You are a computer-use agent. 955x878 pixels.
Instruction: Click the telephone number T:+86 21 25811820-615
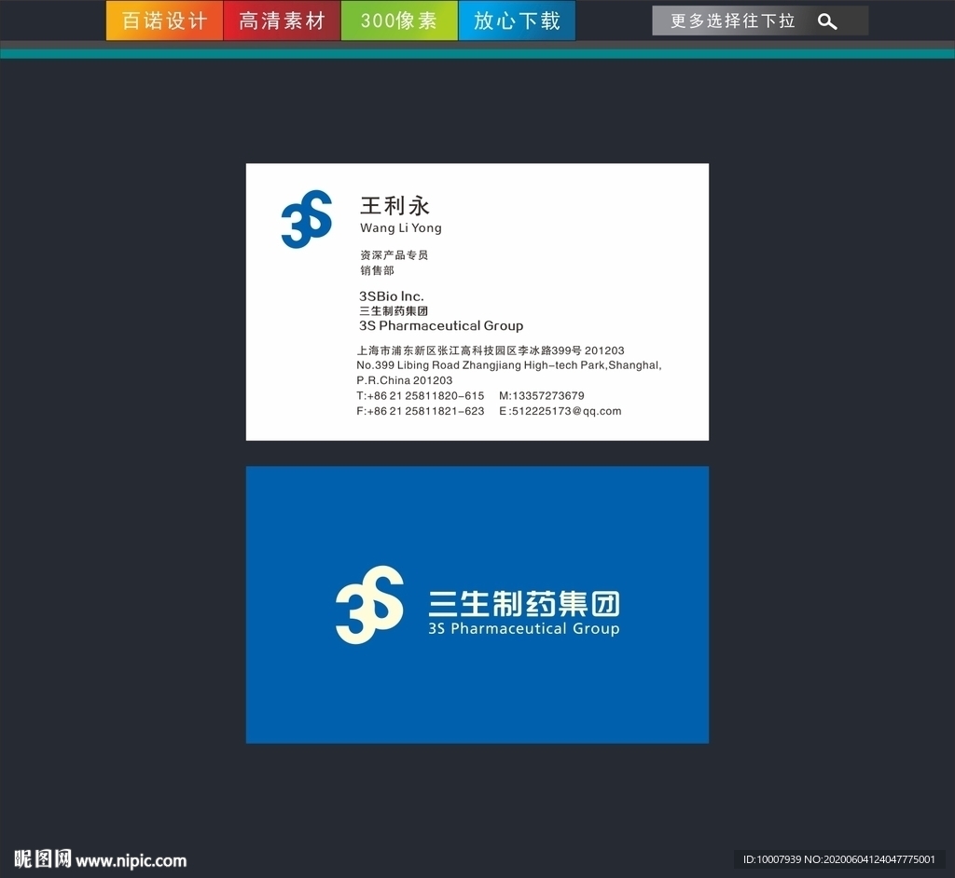point(421,396)
